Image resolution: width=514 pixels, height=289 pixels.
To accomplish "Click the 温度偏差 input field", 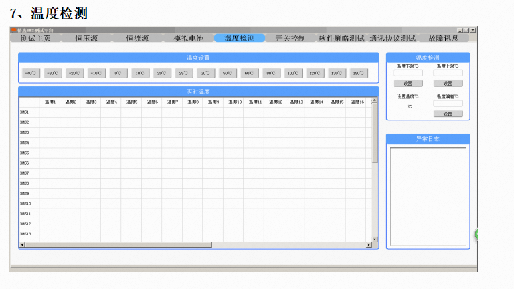I will (x=448, y=103).
